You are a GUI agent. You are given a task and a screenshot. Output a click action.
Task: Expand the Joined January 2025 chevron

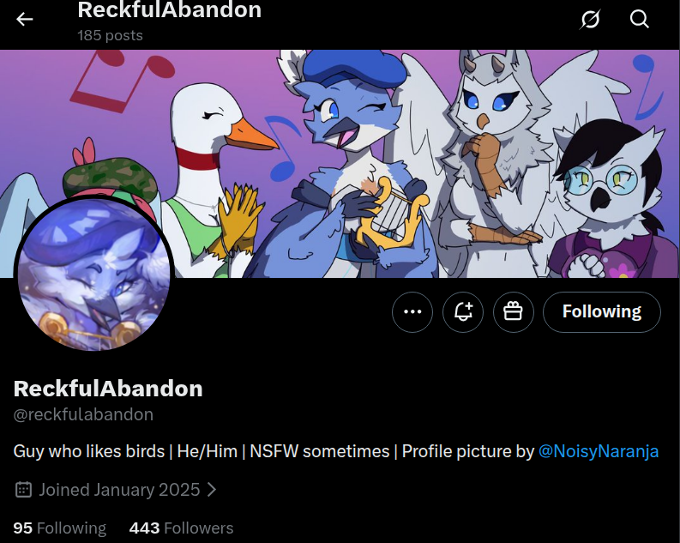click(212, 490)
